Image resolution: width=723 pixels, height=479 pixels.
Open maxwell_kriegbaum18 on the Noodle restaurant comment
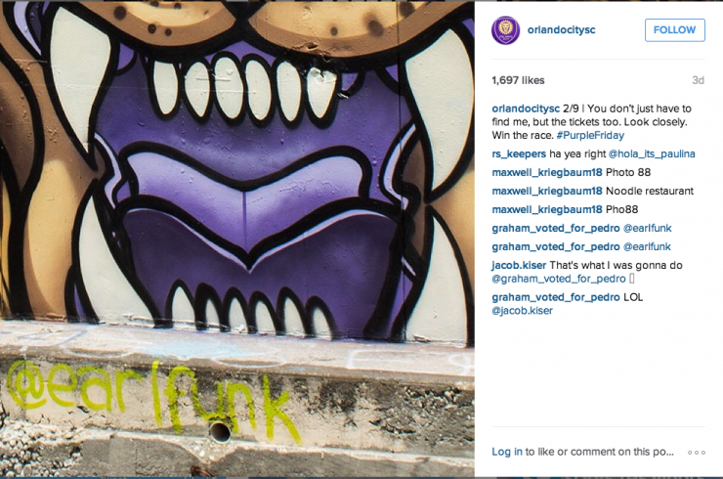tap(547, 191)
